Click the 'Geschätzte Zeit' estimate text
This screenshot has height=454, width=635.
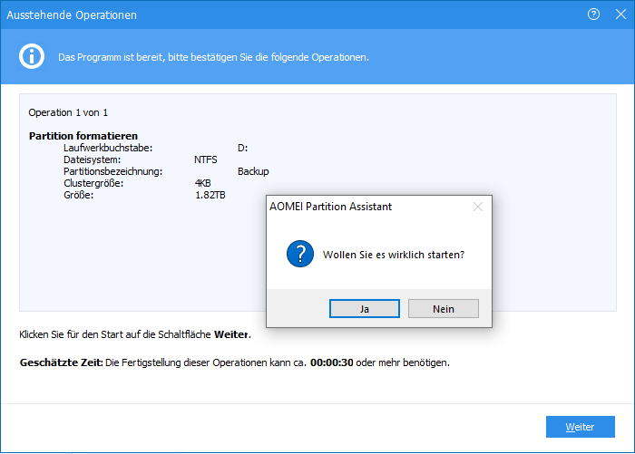(x=234, y=362)
